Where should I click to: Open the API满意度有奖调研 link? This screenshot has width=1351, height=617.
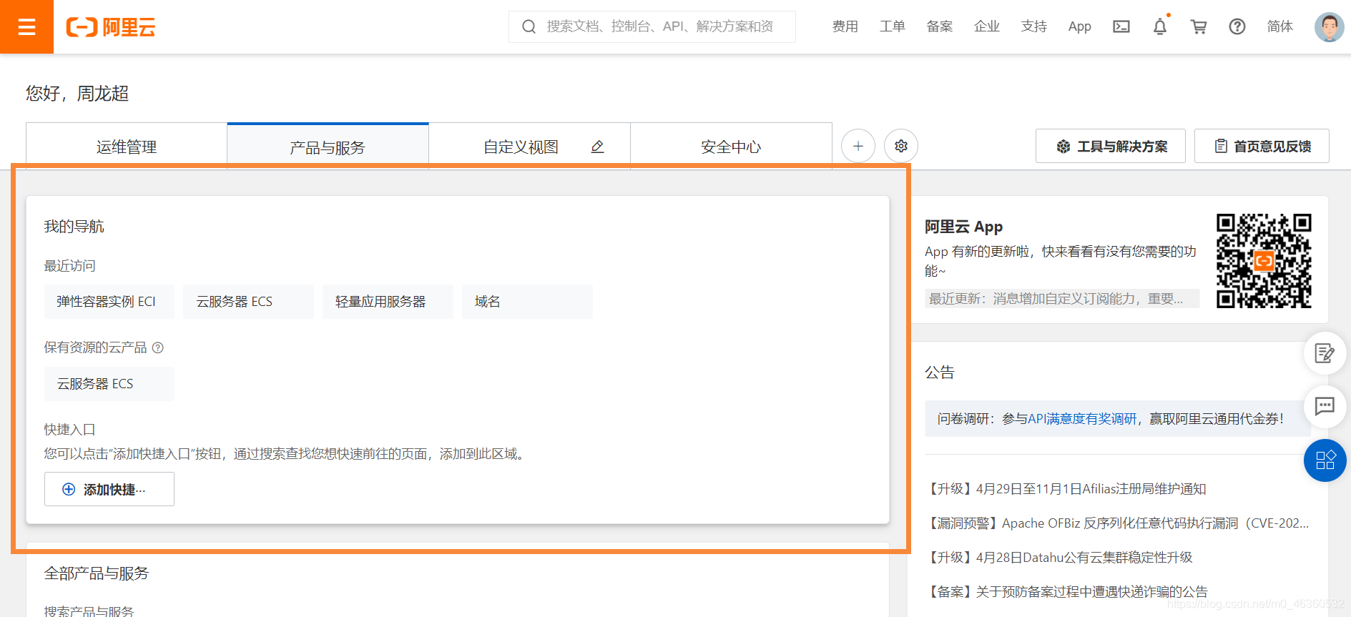[1082, 419]
